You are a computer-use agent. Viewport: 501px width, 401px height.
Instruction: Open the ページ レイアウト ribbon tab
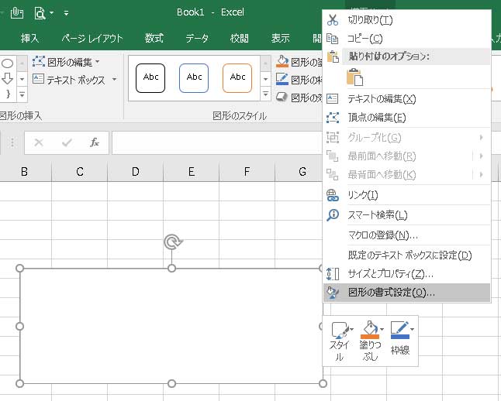92,38
